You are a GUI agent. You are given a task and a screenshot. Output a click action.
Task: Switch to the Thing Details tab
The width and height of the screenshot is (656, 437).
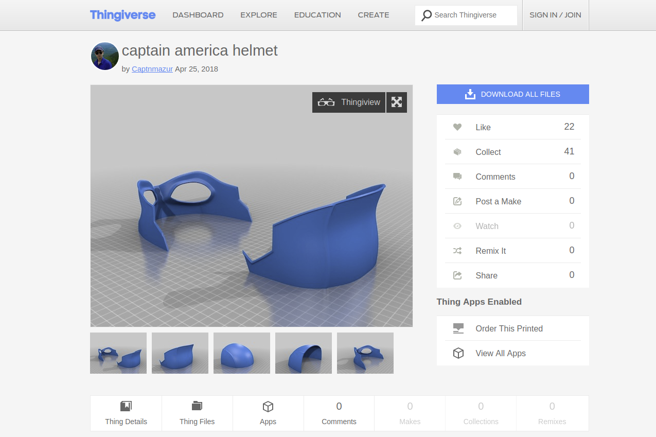click(126, 413)
